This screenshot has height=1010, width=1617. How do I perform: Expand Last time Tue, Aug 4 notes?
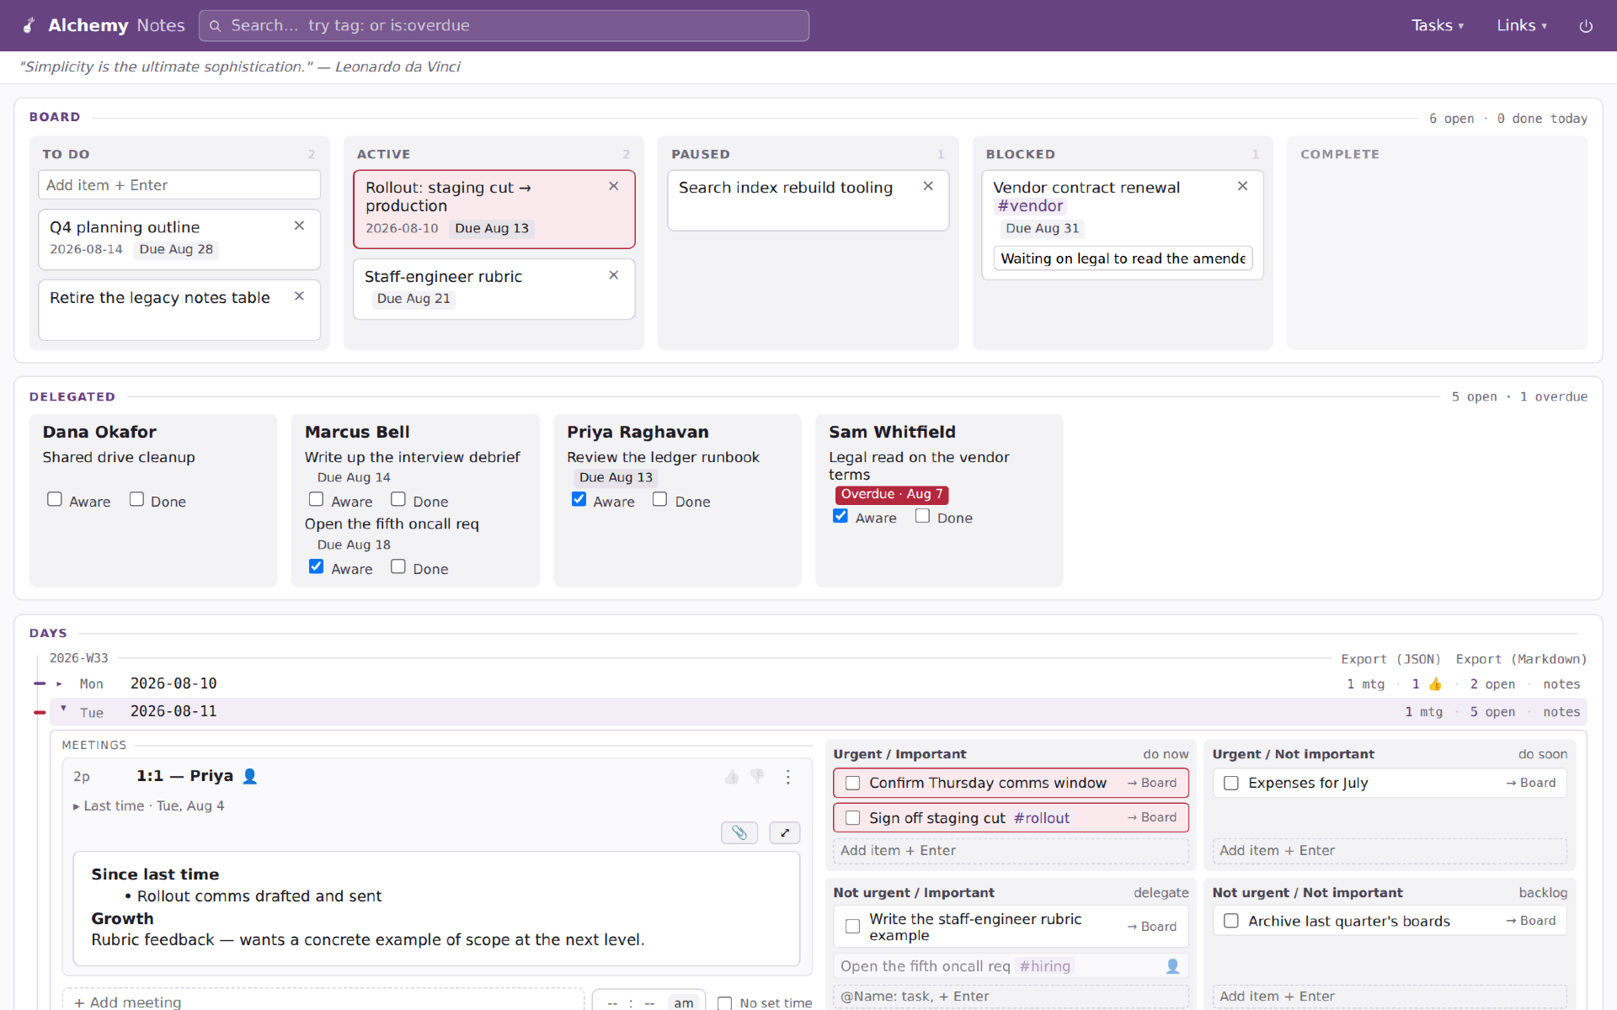[148, 806]
